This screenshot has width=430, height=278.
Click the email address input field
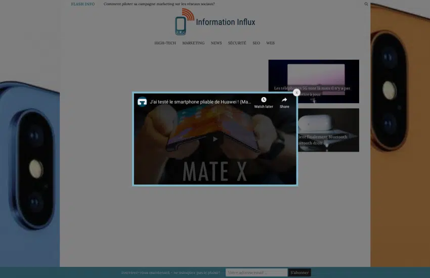(256, 272)
